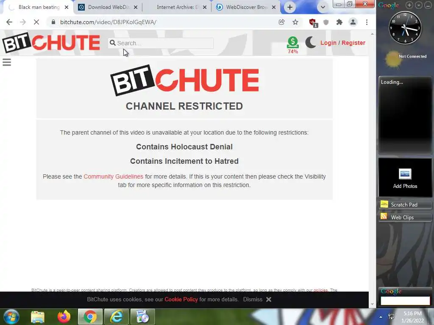This screenshot has width=434, height=325.
Task: Stop loading the page
Action: coord(36,22)
